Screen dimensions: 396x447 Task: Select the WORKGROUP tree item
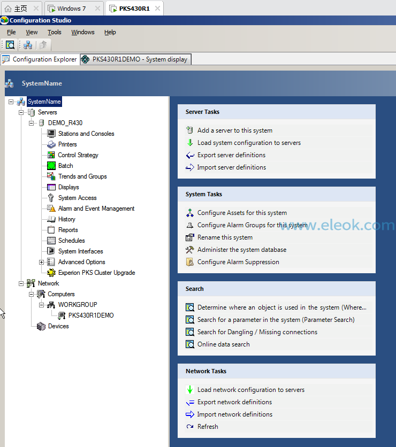click(x=78, y=304)
